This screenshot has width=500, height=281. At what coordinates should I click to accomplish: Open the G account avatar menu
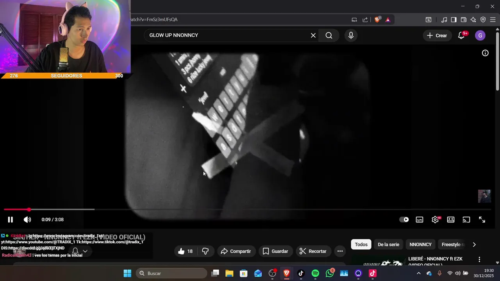point(480,36)
